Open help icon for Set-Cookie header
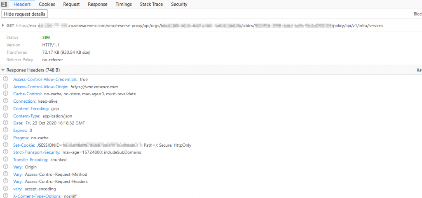422x198 pixels. tap(5, 145)
